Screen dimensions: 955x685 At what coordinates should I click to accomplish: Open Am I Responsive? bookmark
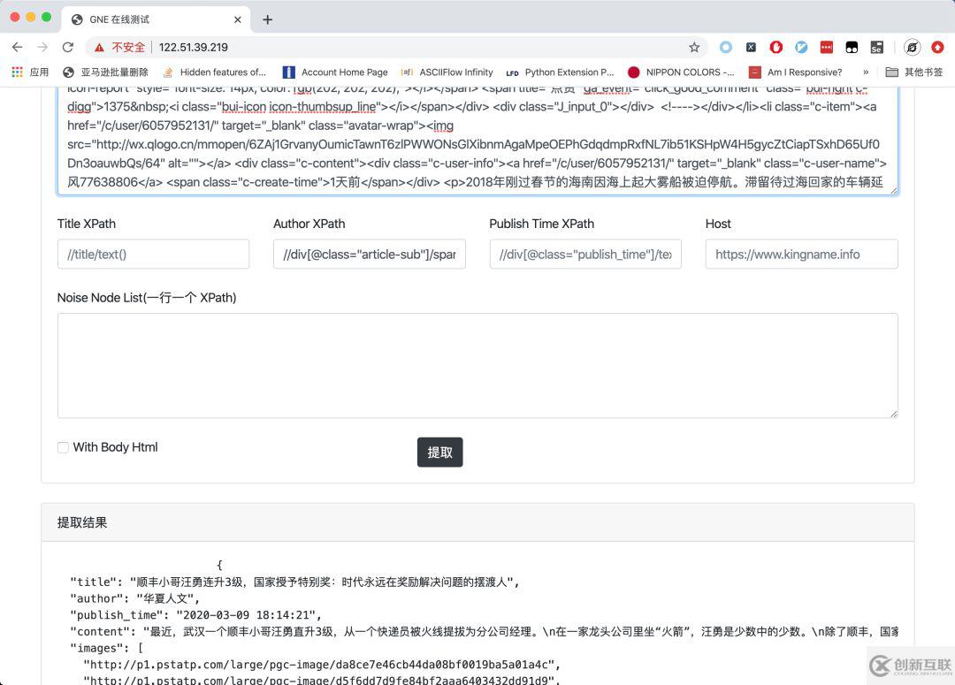(x=796, y=72)
